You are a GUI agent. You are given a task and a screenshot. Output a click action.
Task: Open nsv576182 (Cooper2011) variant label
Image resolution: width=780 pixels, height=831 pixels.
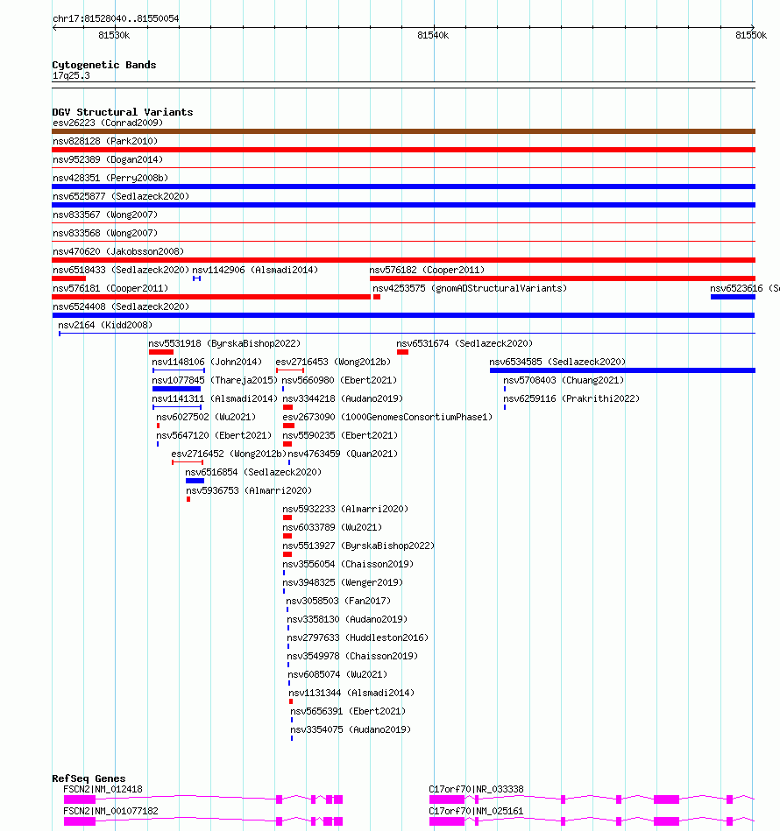(427, 271)
